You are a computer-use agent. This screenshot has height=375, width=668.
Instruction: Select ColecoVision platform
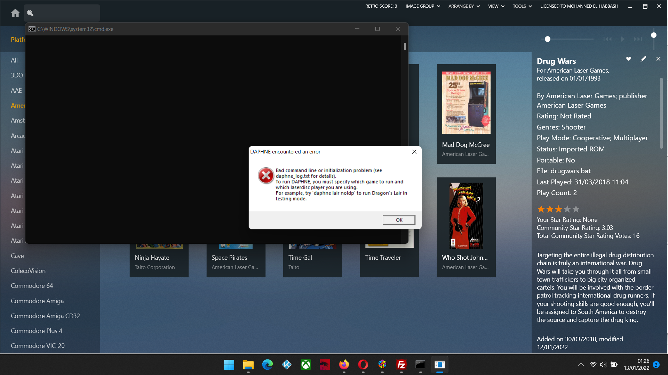[28, 271]
